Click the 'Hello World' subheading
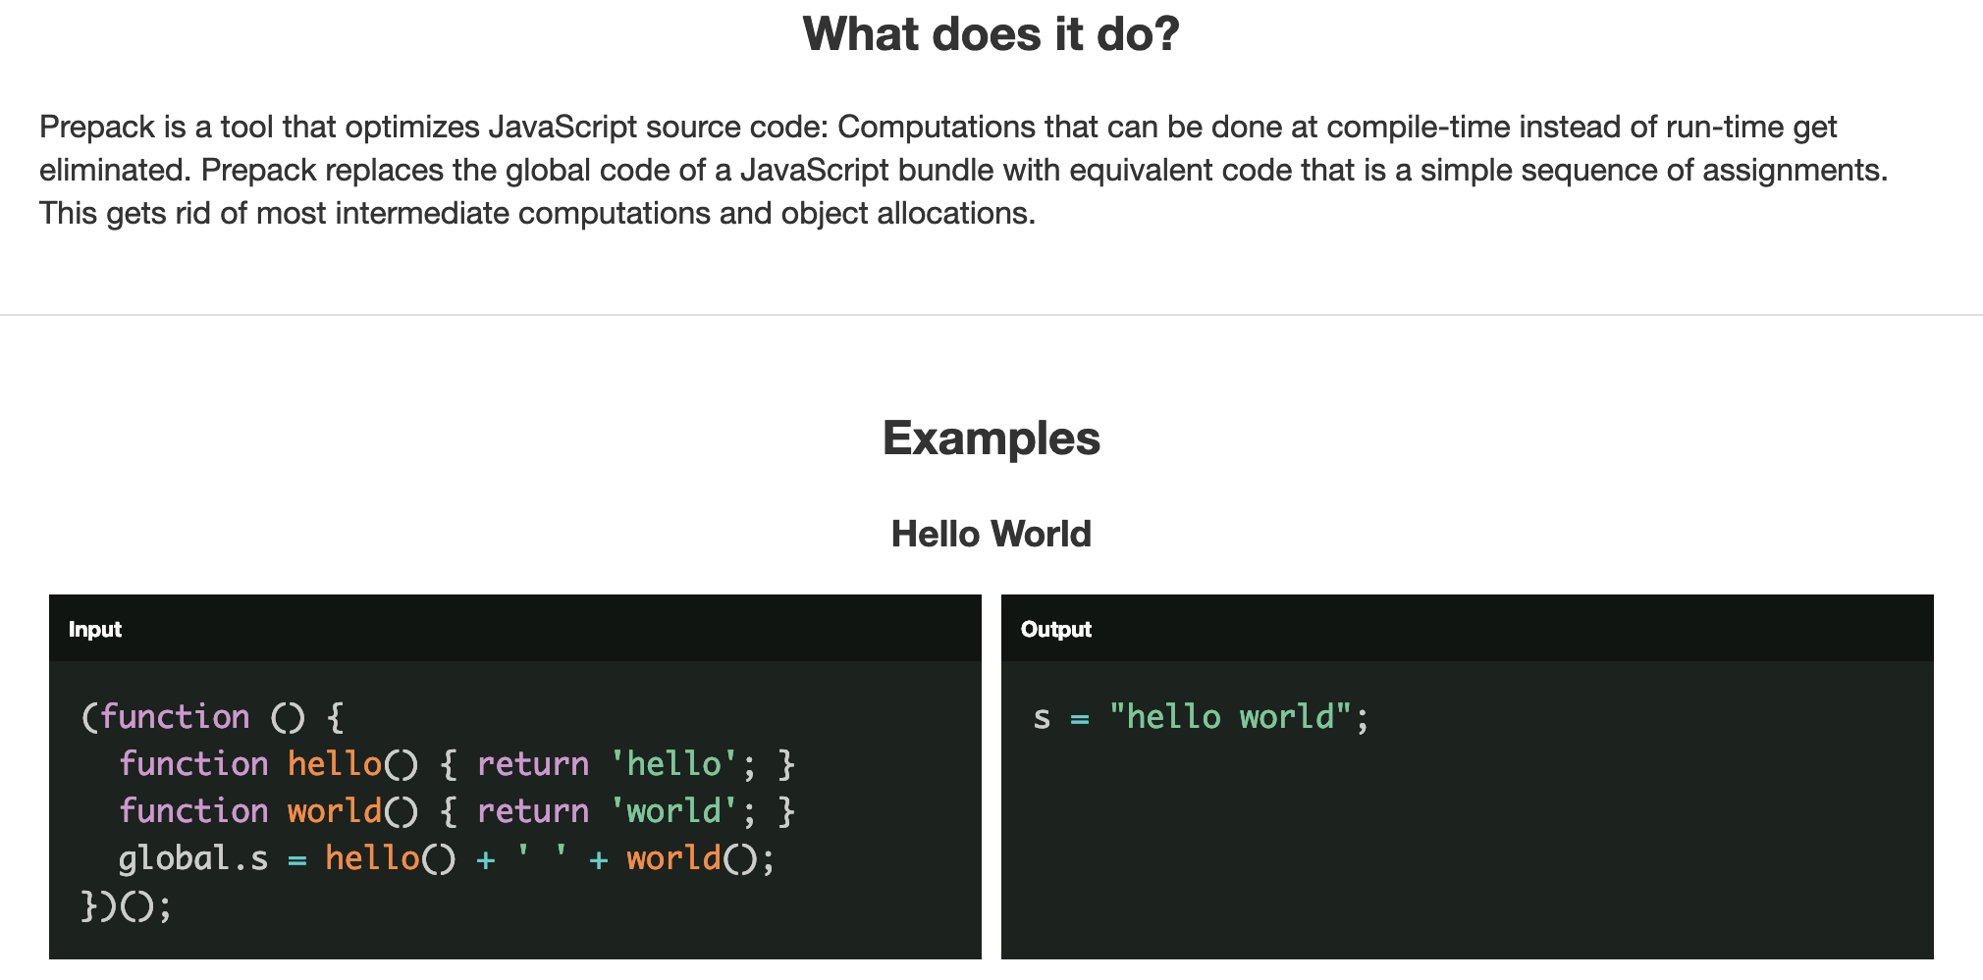Viewport: 1983px width, 980px height. click(x=991, y=534)
